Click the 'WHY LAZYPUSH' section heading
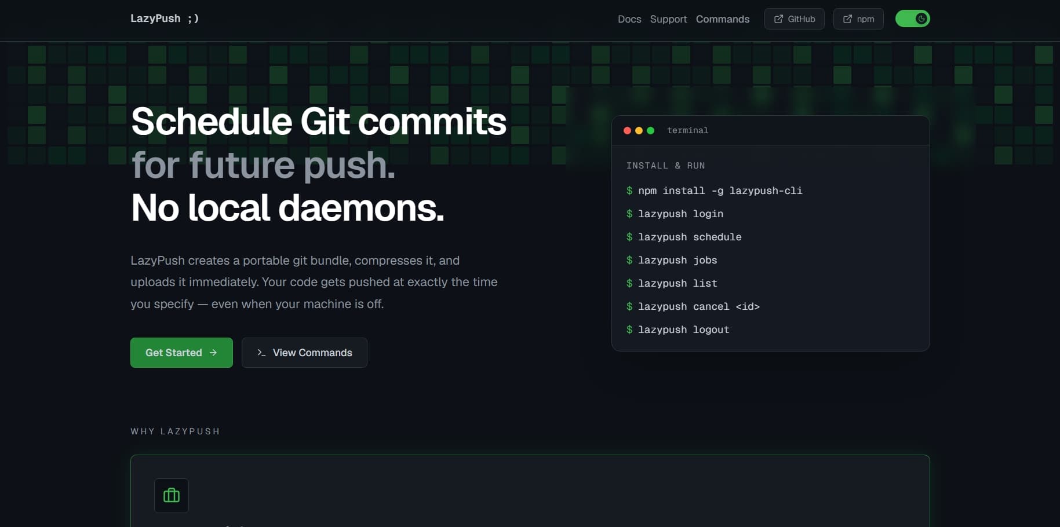The width and height of the screenshot is (1060, 527). coord(175,431)
